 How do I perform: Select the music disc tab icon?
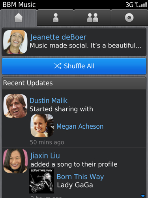129,17
